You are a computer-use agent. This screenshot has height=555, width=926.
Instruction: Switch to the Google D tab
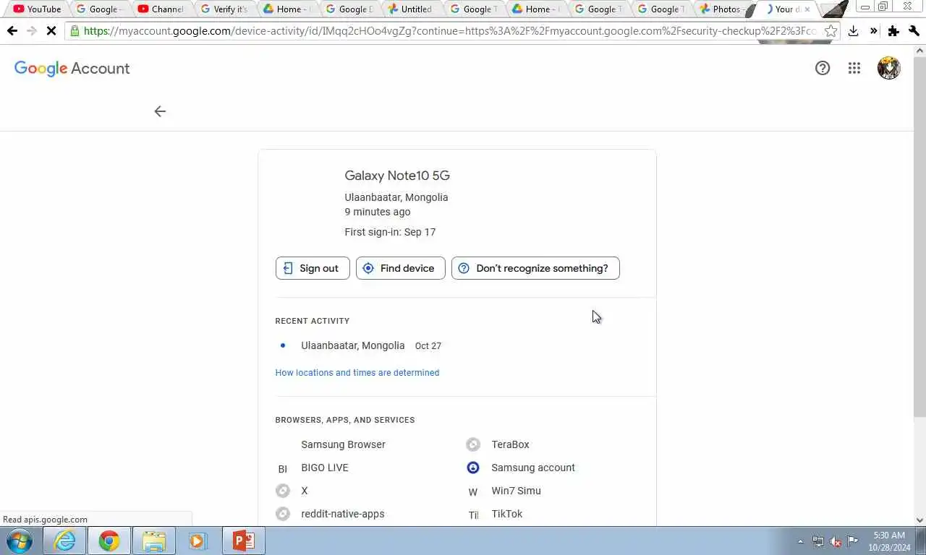[x=348, y=9]
